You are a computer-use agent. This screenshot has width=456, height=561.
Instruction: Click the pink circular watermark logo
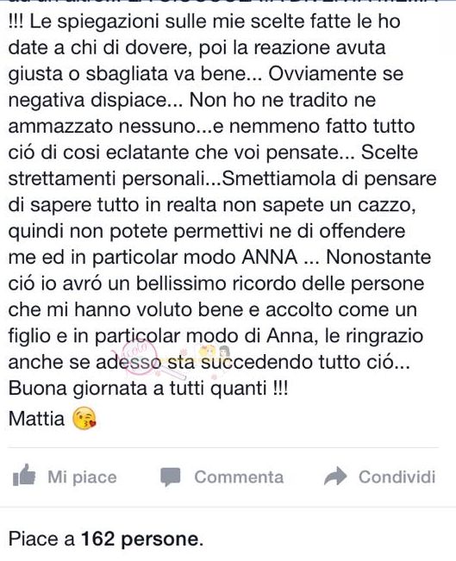pos(139,356)
